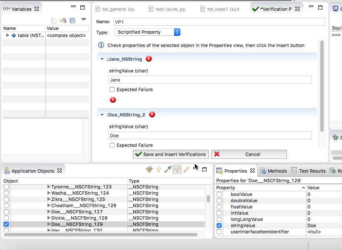Enable Expected Failure for Jane_NSString

(x=112, y=89)
